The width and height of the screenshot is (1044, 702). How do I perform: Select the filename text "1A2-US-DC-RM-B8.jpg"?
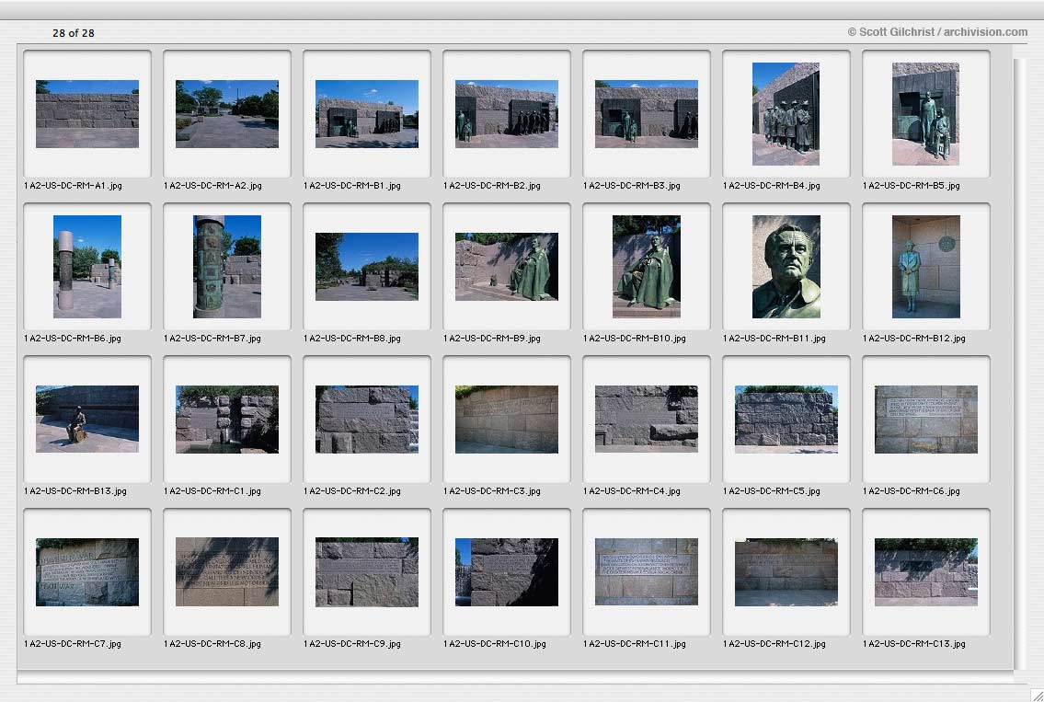click(x=352, y=339)
